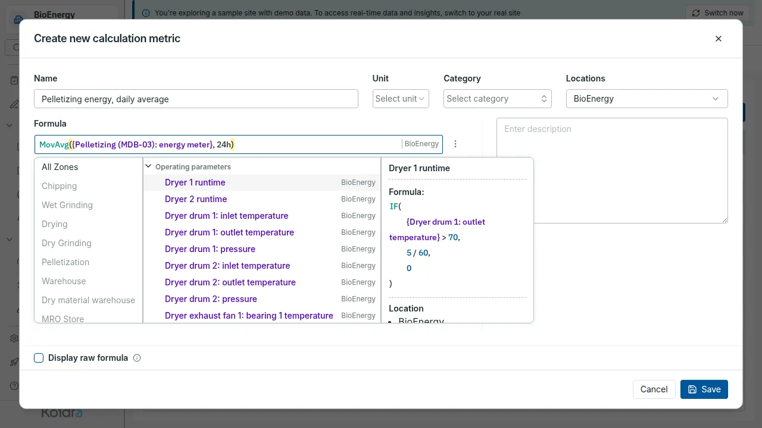Image resolution: width=762 pixels, height=428 pixels.
Task: Select the Wet Grinding zone
Action: coord(88,205)
